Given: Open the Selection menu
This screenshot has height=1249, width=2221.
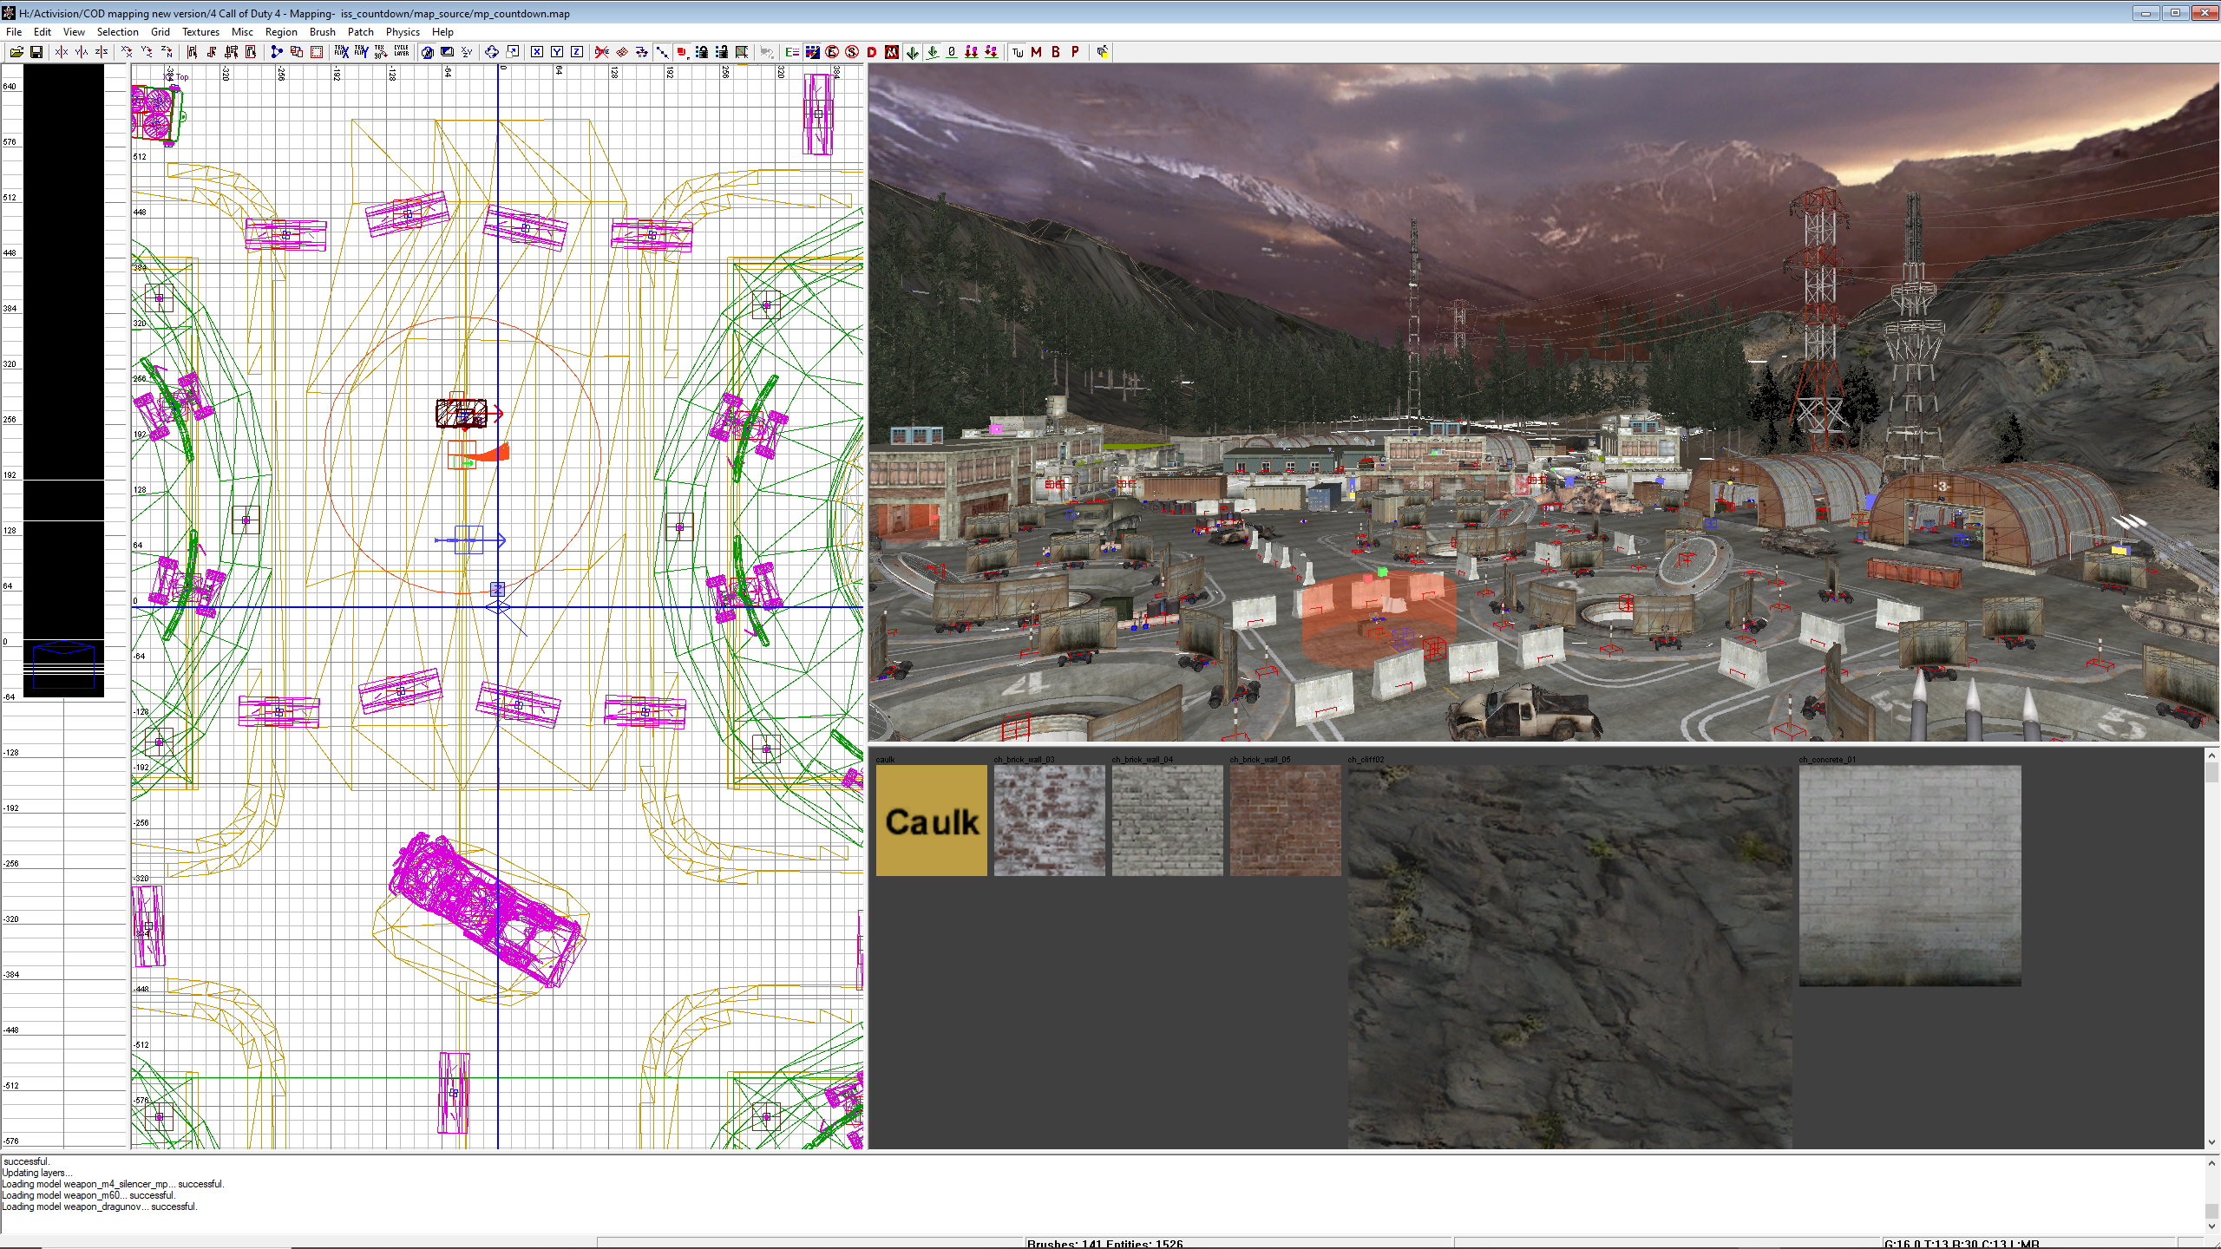Looking at the screenshot, I should pos(118,32).
